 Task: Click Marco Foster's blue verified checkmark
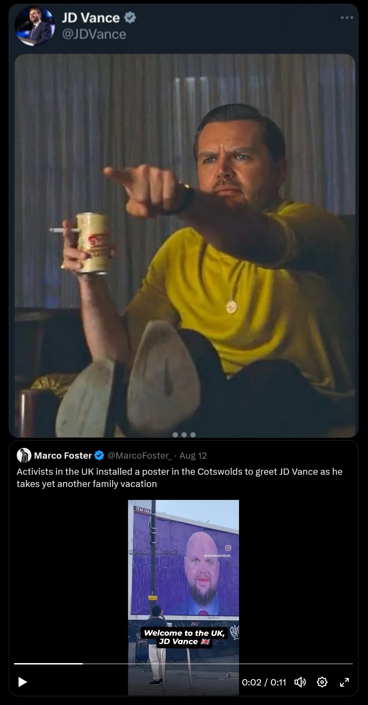(99, 456)
